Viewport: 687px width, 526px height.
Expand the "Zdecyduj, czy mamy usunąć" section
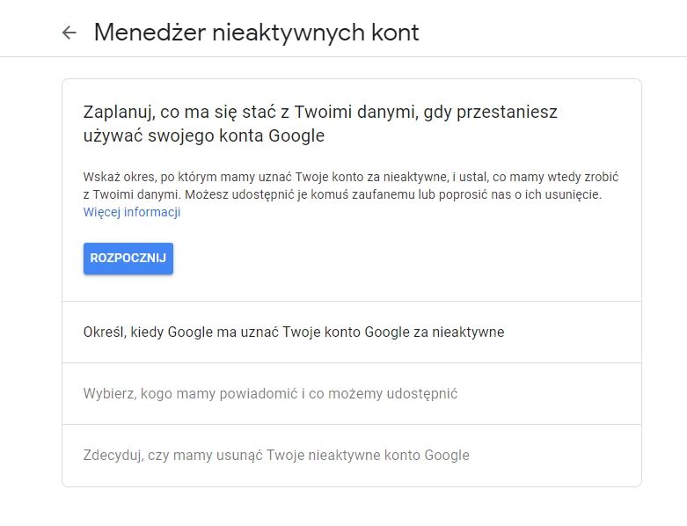(x=276, y=455)
